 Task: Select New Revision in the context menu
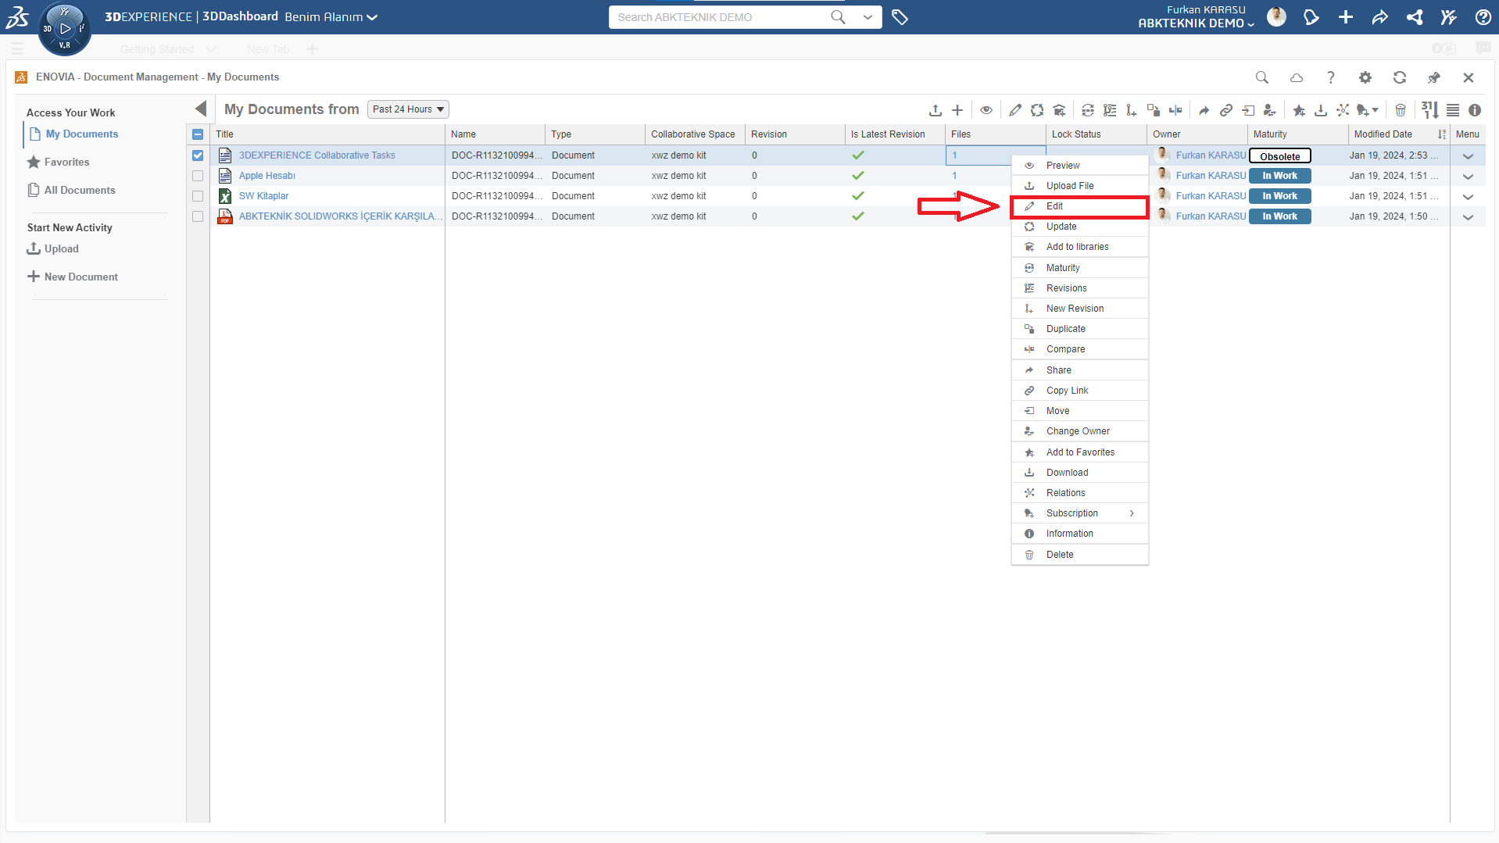[1075, 309]
